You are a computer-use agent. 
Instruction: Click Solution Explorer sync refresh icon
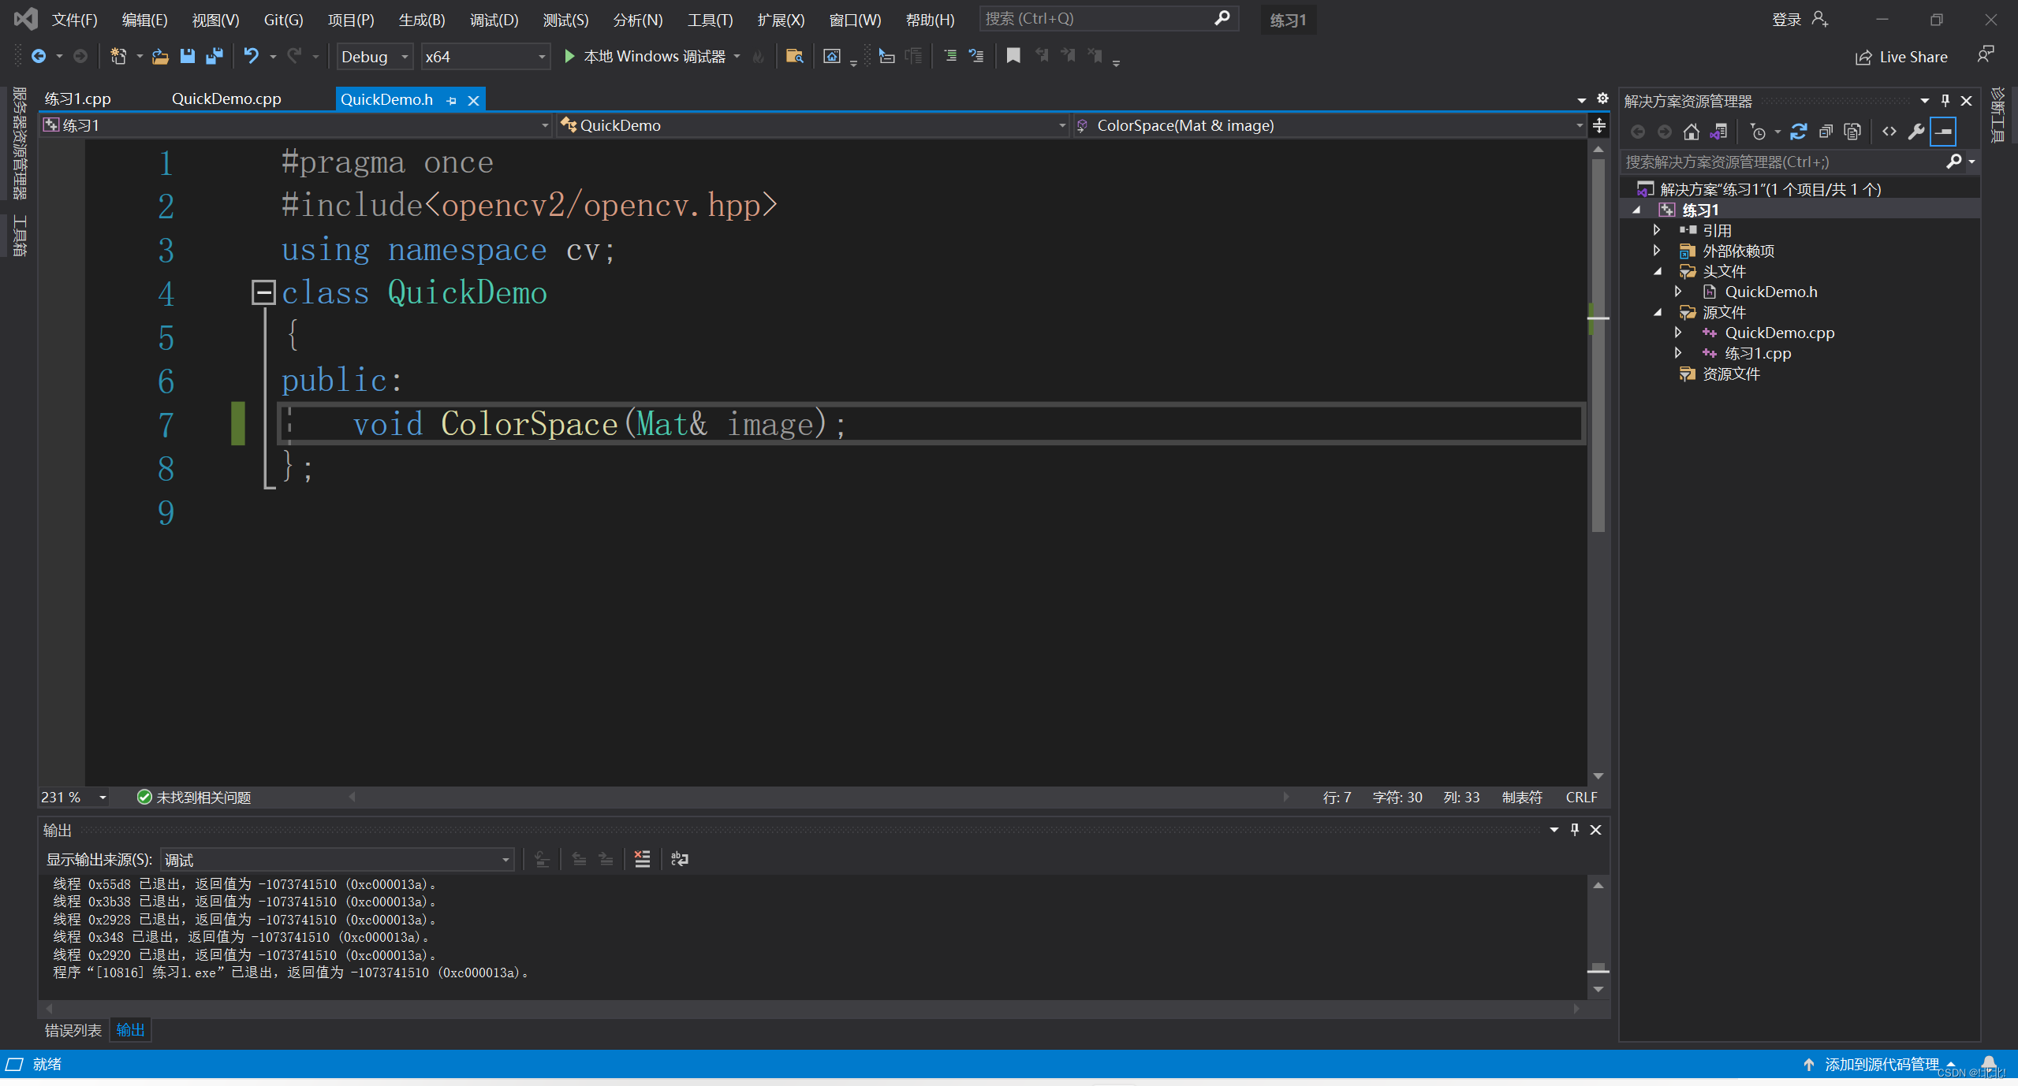tap(1798, 132)
